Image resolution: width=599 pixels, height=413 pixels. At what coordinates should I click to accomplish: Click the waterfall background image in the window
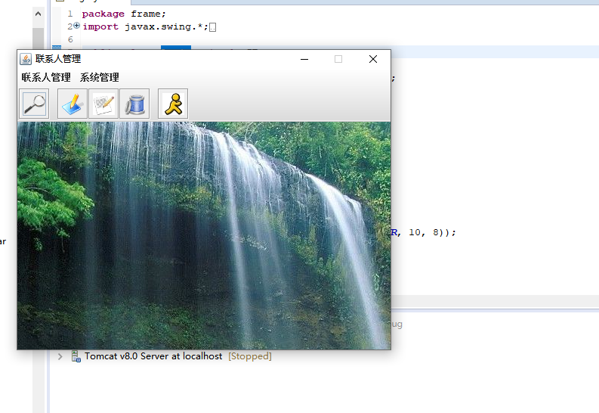tap(204, 235)
